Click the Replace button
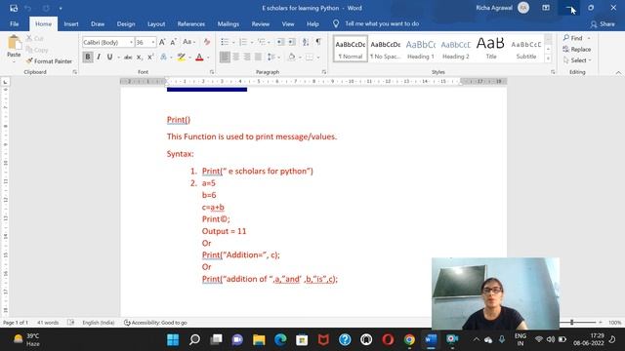Screen dimensions: 625x351 point(577,50)
